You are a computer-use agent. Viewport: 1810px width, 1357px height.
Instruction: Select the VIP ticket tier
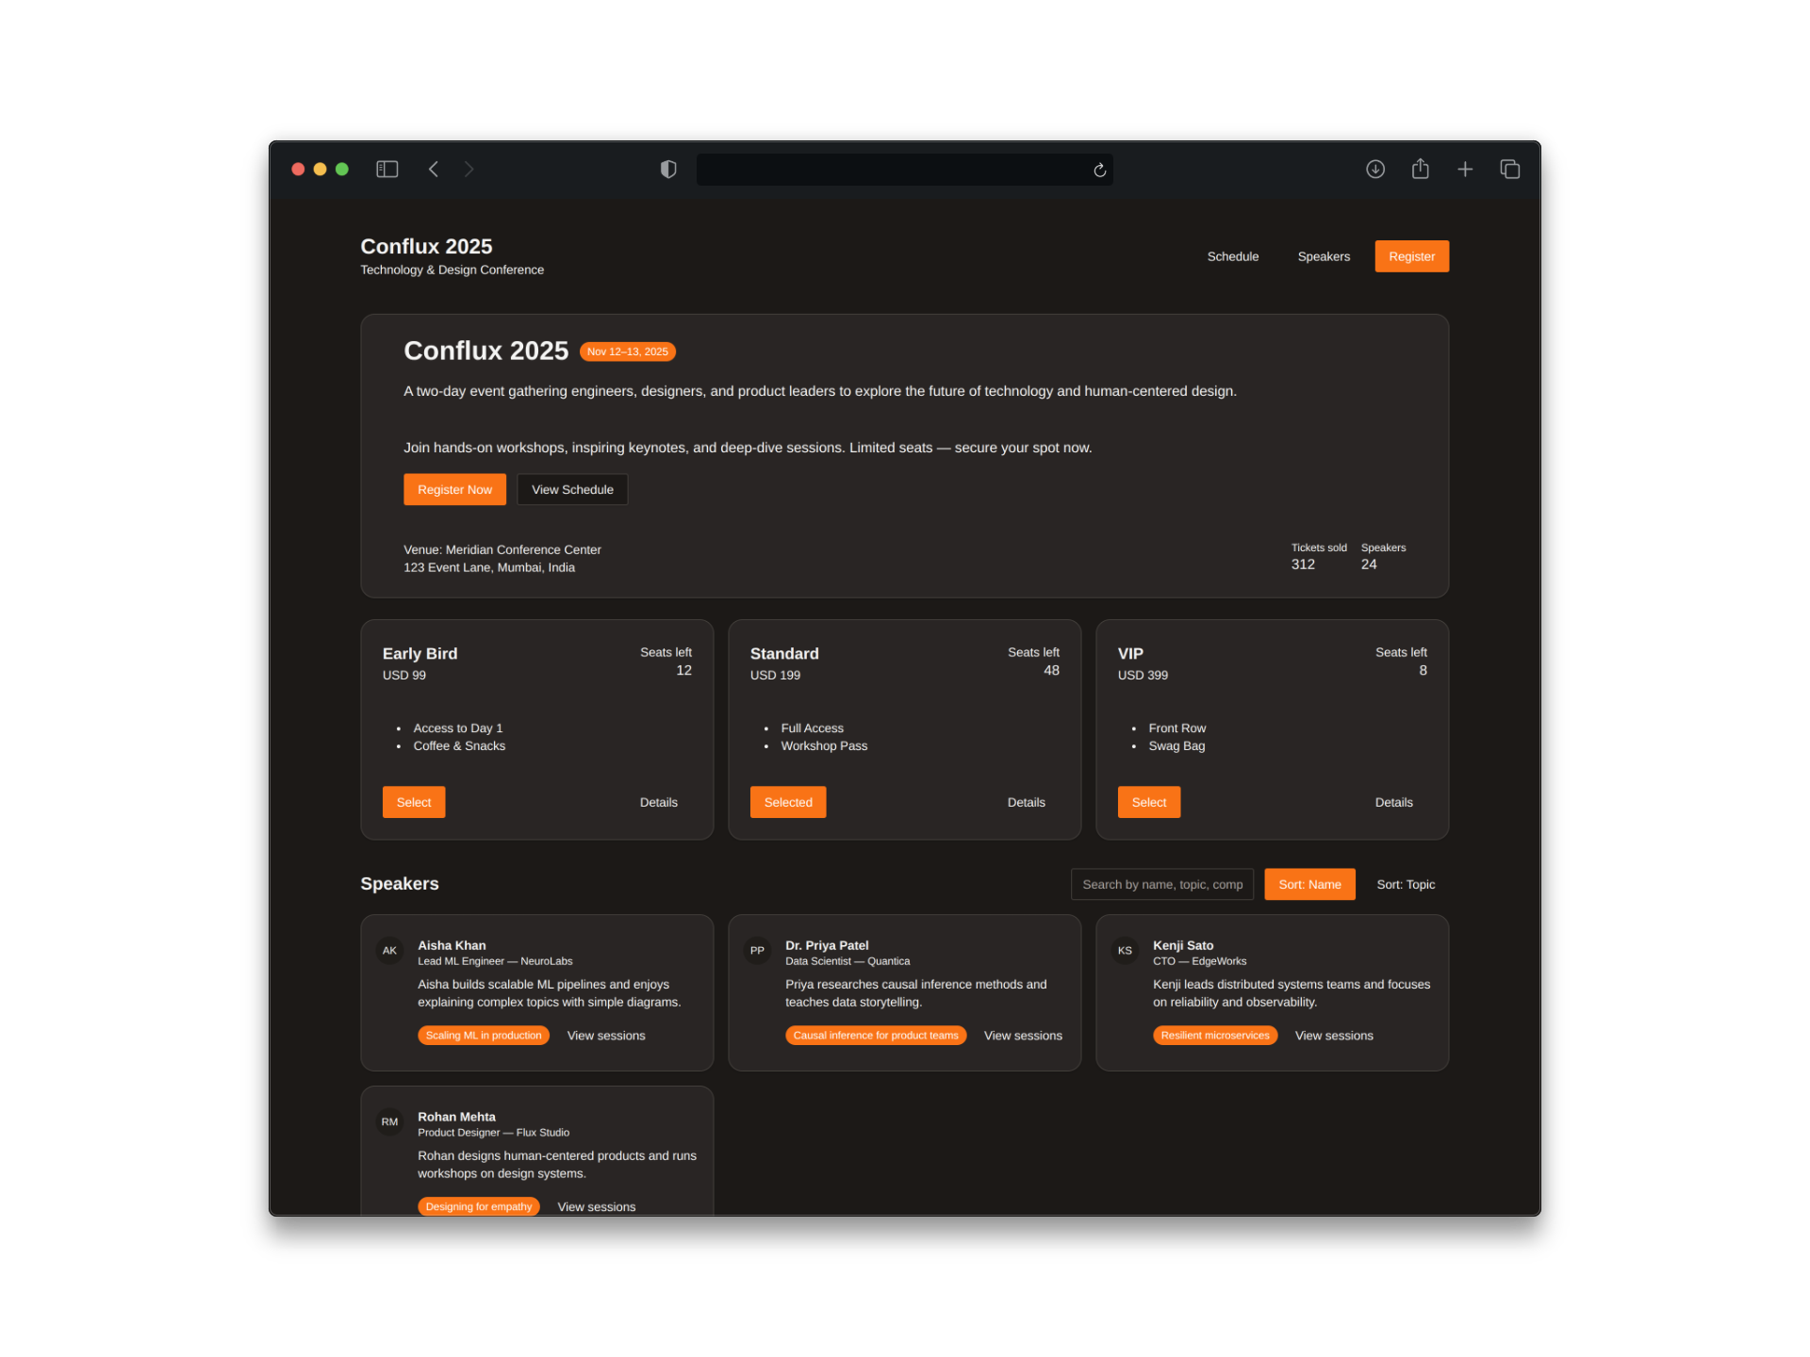coord(1148,802)
